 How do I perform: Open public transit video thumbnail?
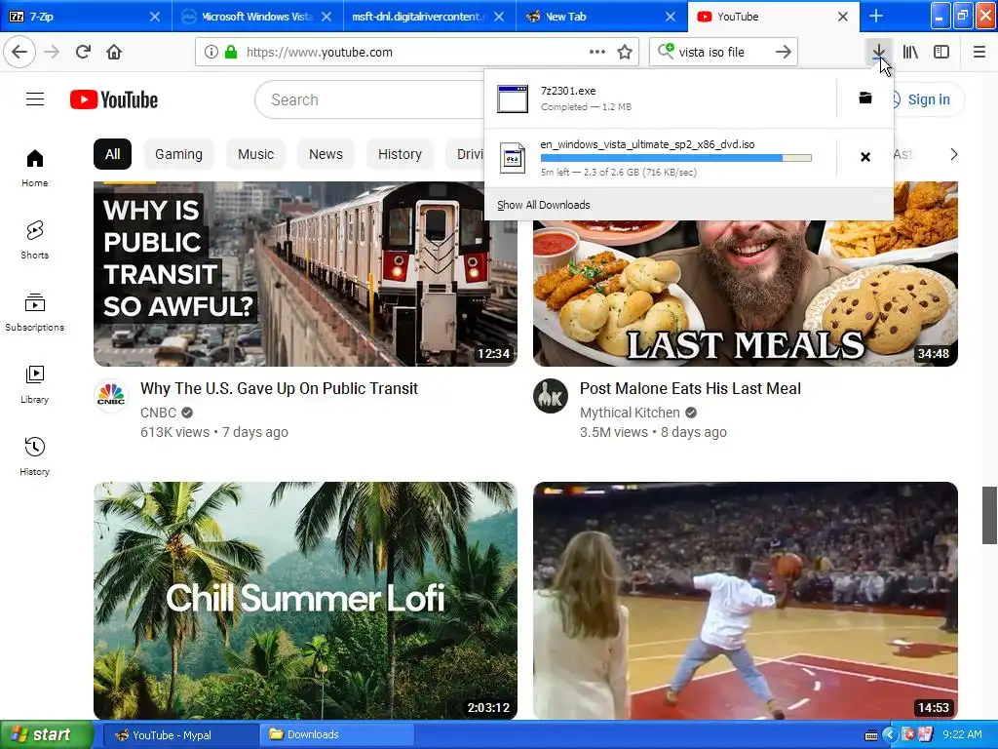(305, 274)
